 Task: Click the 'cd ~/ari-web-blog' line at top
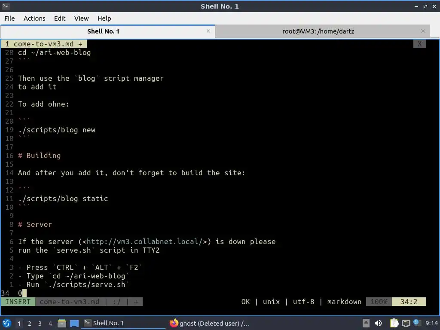point(55,52)
